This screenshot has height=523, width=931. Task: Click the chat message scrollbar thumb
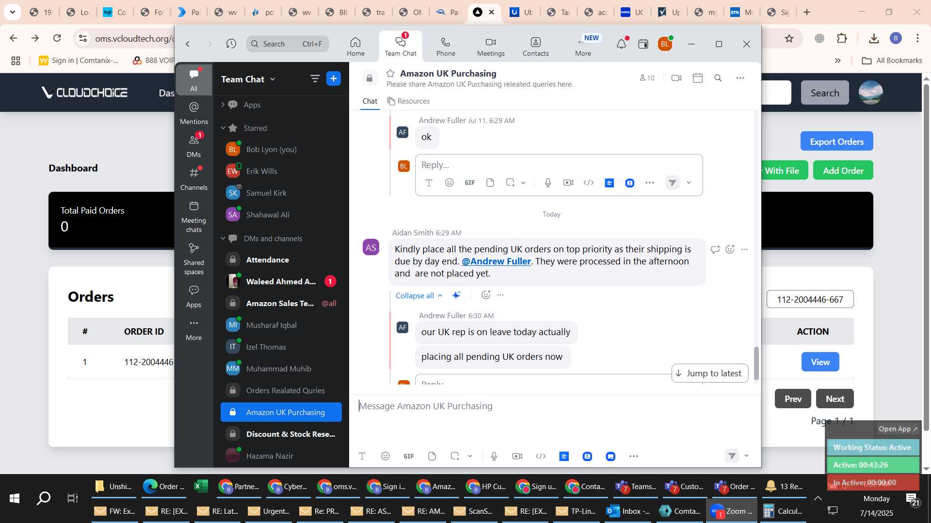pyautogui.click(x=756, y=363)
